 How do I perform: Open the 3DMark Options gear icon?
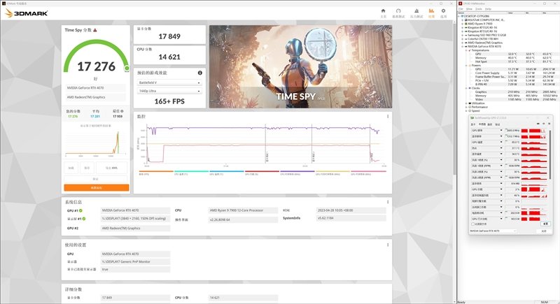[x=443, y=11]
